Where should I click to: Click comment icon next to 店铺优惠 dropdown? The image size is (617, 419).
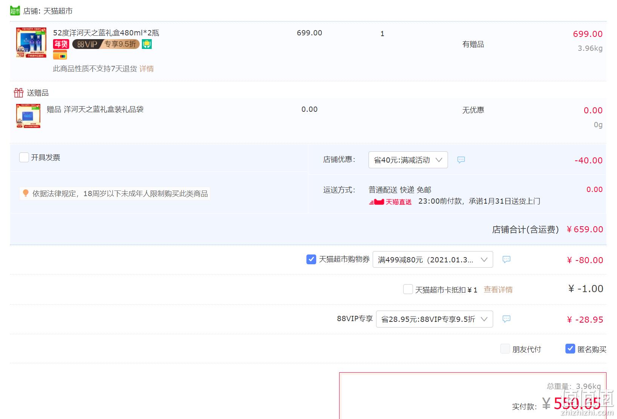tap(461, 160)
